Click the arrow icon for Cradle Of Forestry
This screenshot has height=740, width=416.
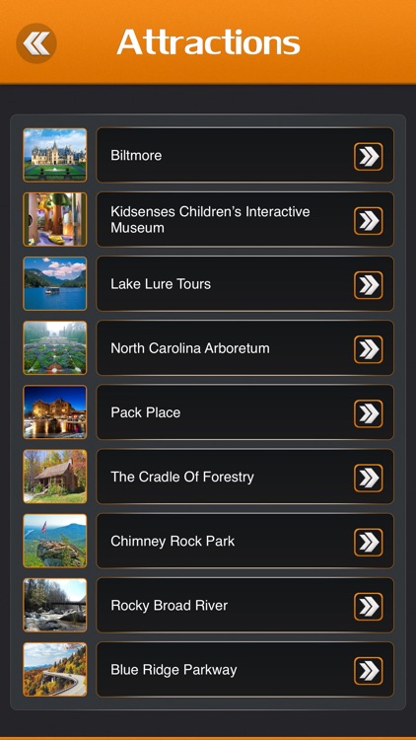(x=369, y=478)
